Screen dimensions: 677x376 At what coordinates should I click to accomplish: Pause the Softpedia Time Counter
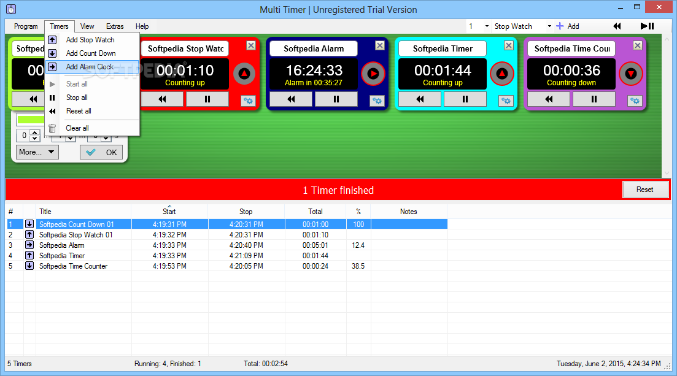click(x=594, y=99)
